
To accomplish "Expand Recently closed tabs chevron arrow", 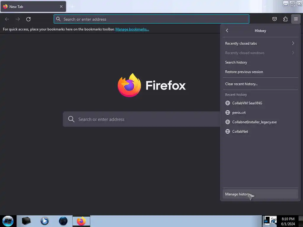I will coord(293,43).
